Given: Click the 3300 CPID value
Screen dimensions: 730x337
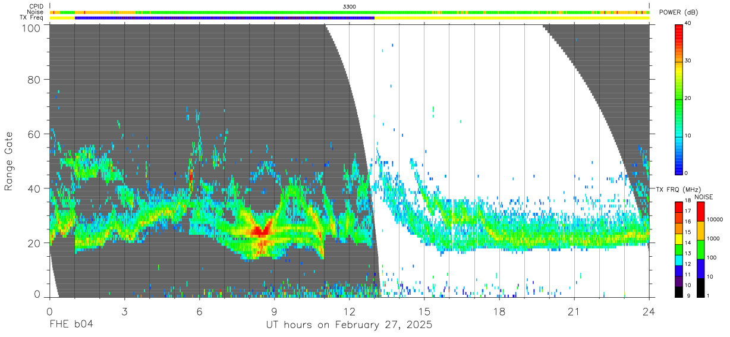Looking at the screenshot, I should 350,6.
